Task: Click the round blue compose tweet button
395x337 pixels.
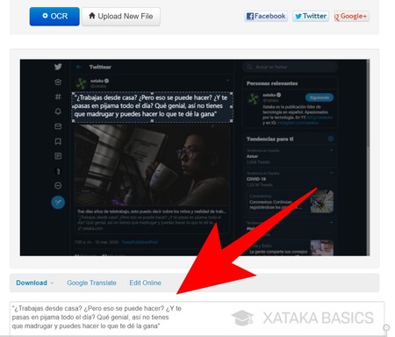Action: coord(58,202)
